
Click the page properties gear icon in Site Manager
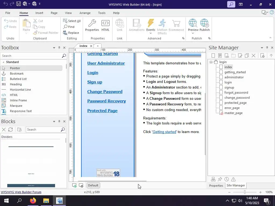[x=262, y=56]
